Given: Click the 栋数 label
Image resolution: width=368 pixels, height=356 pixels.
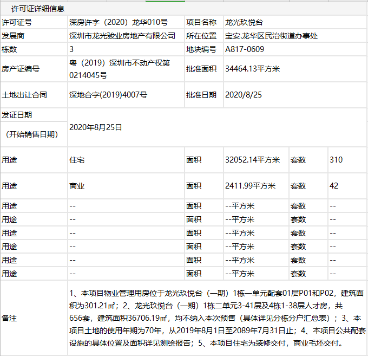Looking at the screenshot, I should 9,50.
